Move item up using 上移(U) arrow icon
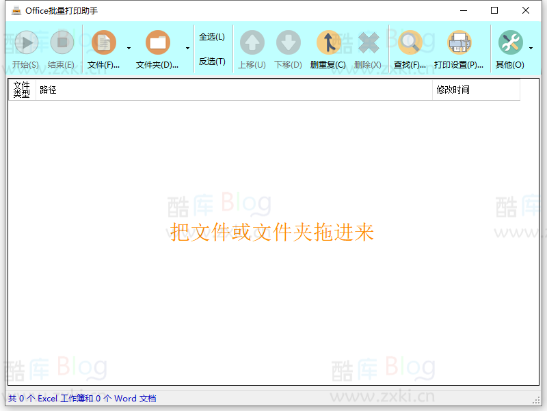 [252, 42]
